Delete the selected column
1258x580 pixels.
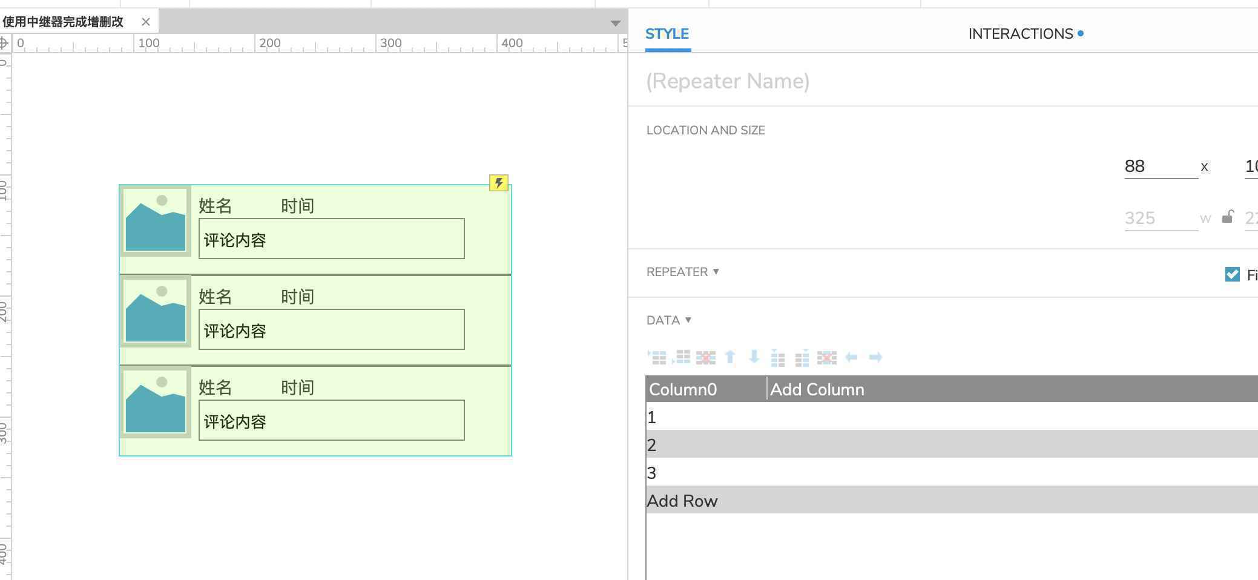pyautogui.click(x=826, y=357)
